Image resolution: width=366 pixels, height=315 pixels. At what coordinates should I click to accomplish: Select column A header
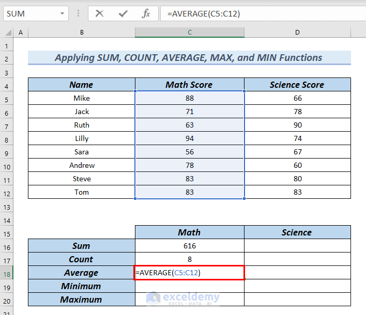21,33
